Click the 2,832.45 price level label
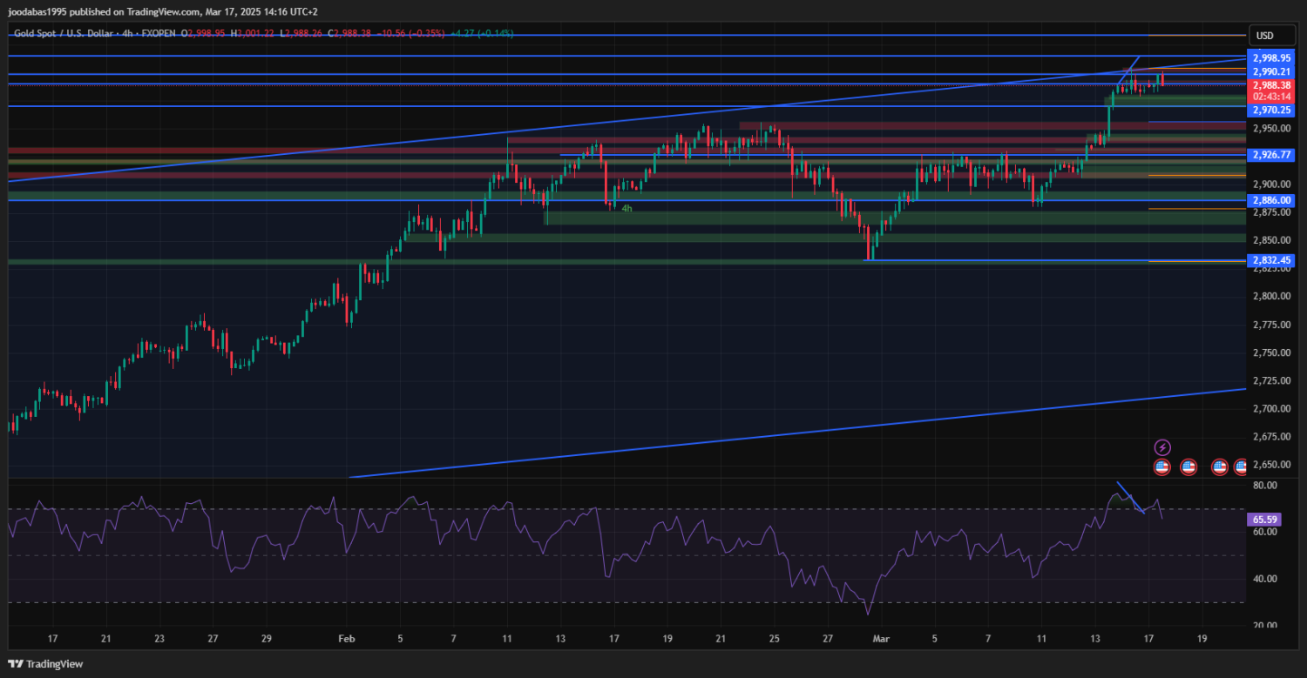Viewport: 1307px width, 678px height. pos(1270,259)
